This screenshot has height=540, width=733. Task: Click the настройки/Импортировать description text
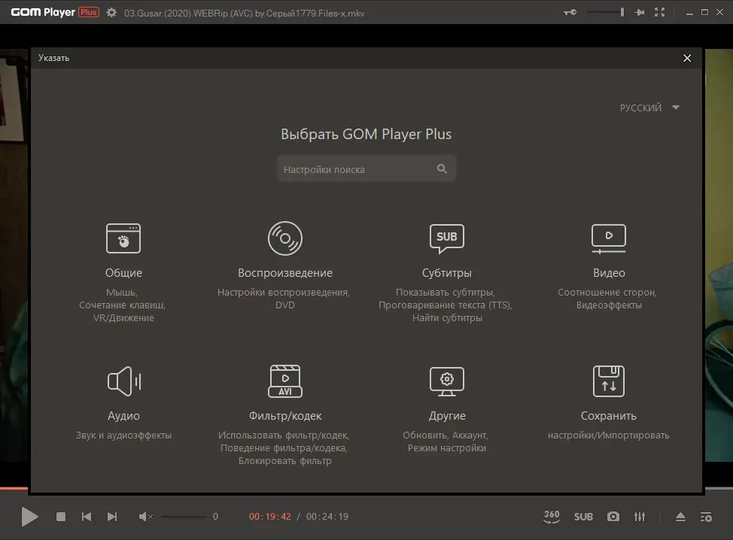click(609, 435)
